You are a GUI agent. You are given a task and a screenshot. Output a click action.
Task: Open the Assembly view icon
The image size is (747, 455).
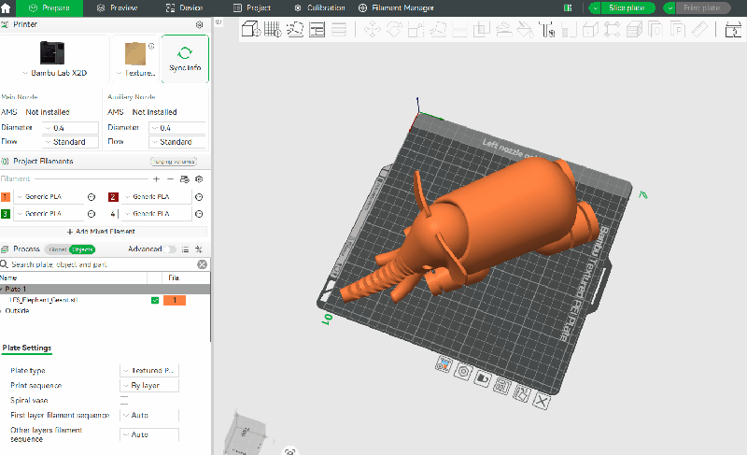pos(733,29)
